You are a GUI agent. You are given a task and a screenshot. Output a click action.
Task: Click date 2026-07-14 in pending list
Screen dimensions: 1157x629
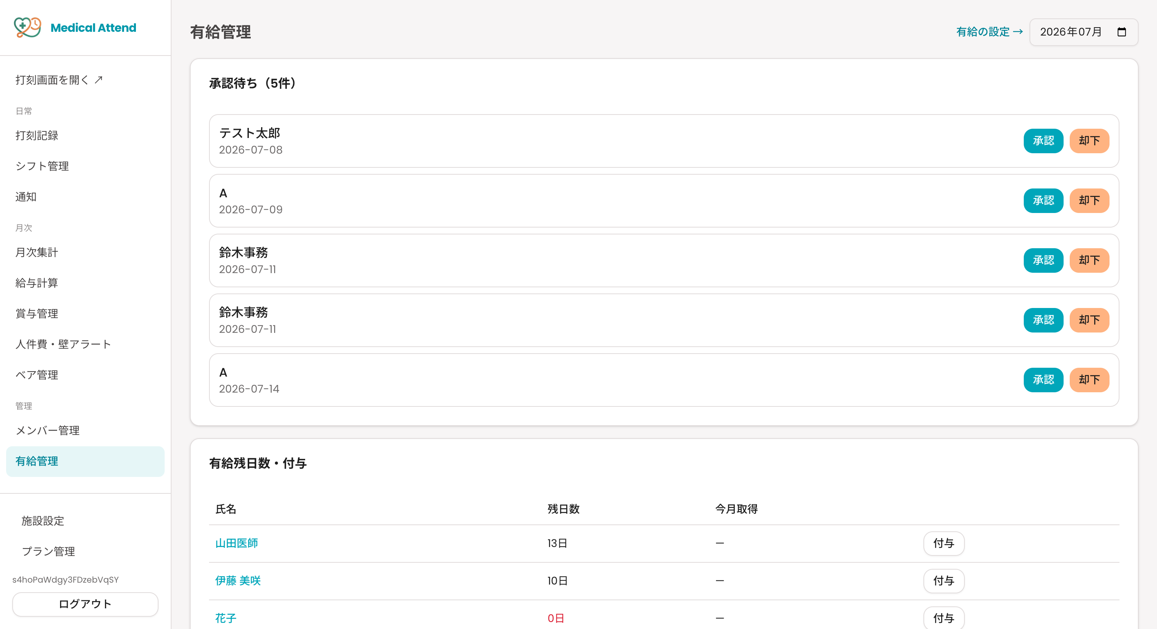[x=249, y=389]
